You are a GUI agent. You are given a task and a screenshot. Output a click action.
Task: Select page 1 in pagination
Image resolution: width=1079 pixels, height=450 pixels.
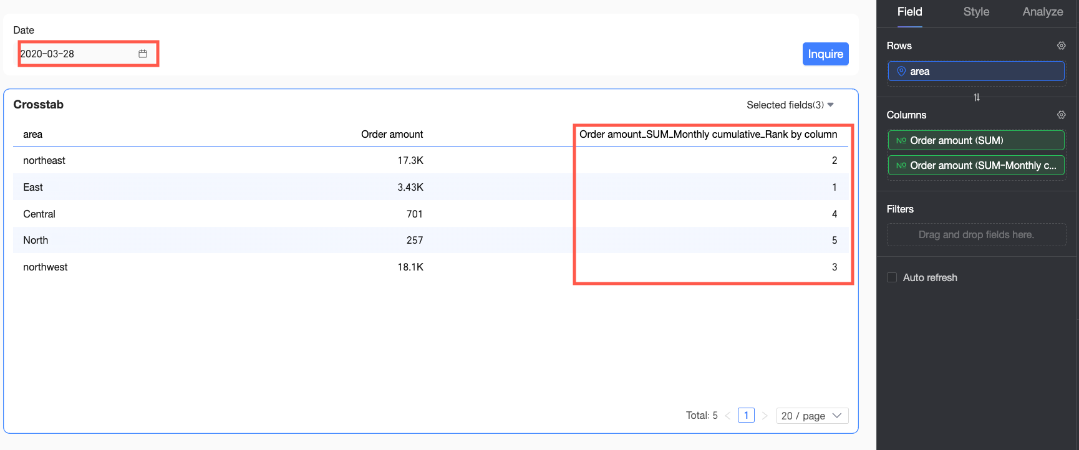[746, 415]
